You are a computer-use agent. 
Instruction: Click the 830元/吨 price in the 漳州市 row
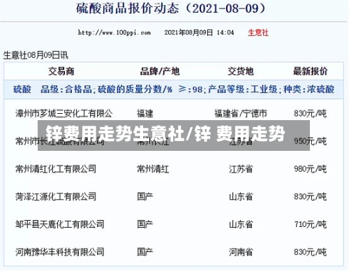[x=310, y=114]
